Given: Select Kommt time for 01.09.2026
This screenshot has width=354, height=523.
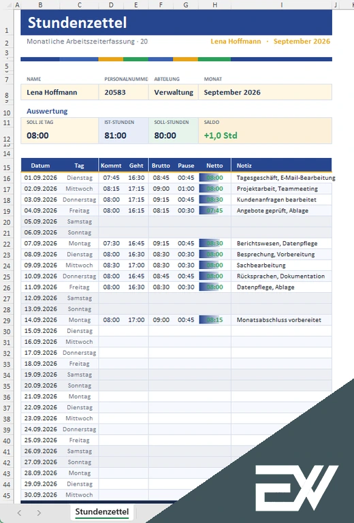Looking at the screenshot, I should (x=111, y=178).
